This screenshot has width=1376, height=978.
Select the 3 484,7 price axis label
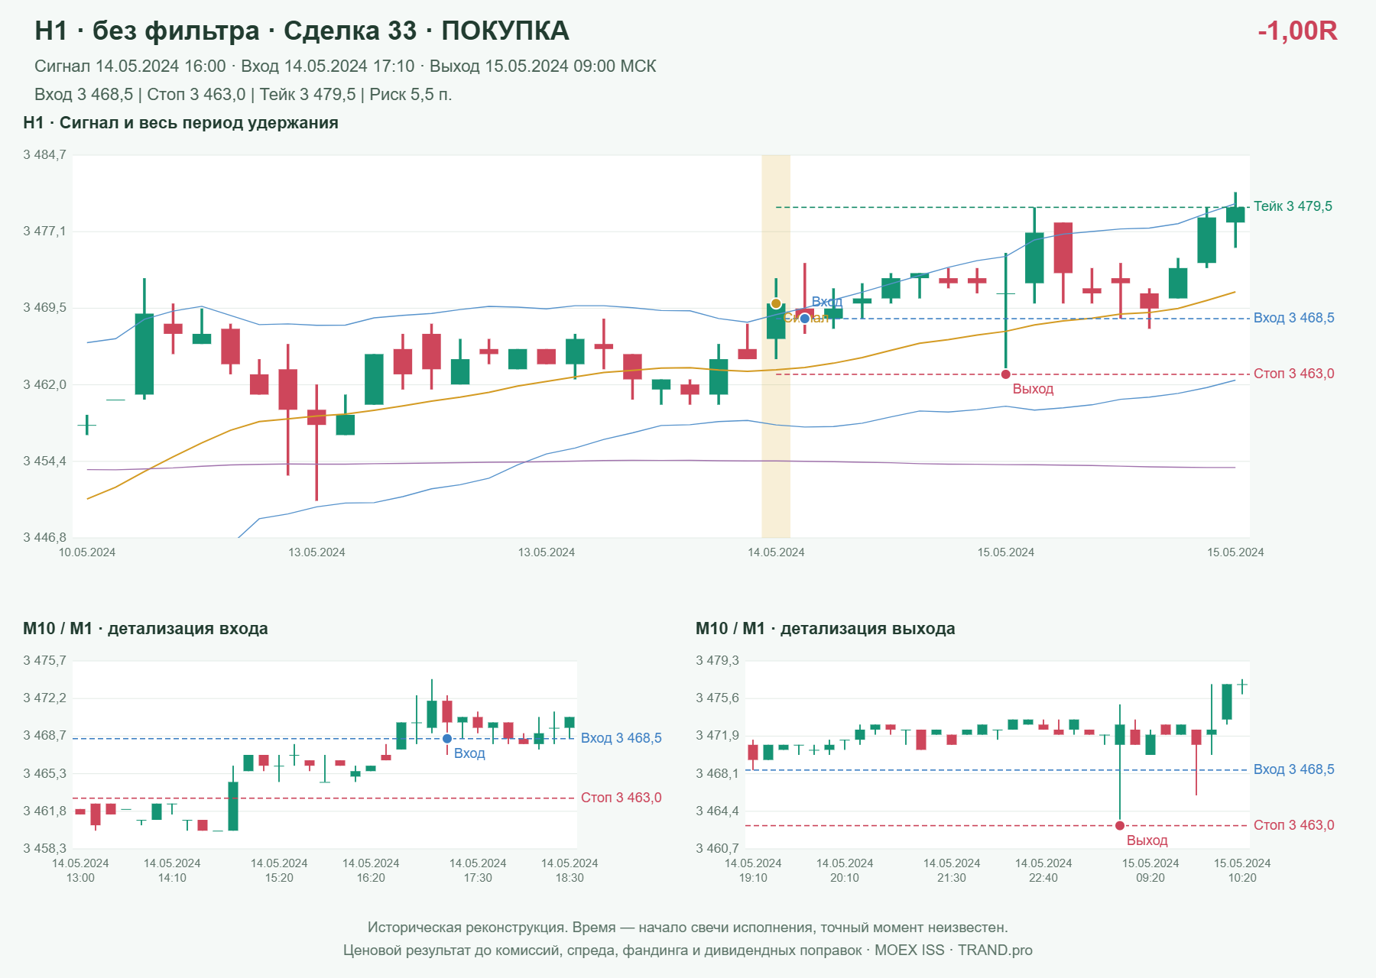tap(45, 155)
